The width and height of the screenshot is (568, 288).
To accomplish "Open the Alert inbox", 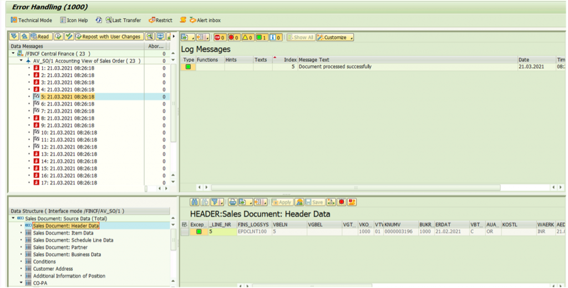I will tap(205, 21).
